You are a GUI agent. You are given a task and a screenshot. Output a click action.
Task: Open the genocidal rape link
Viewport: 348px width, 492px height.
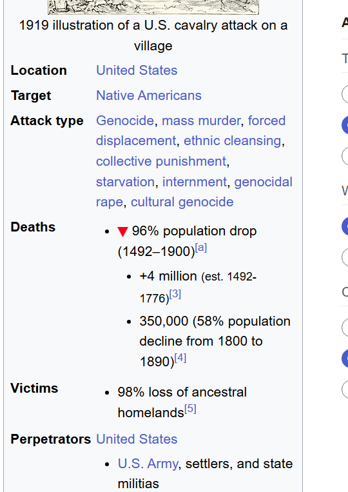coord(264,182)
